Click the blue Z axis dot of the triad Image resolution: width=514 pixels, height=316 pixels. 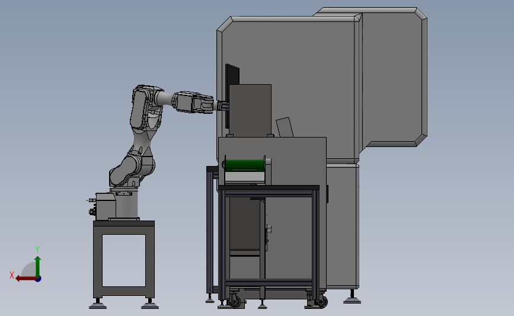(39, 279)
